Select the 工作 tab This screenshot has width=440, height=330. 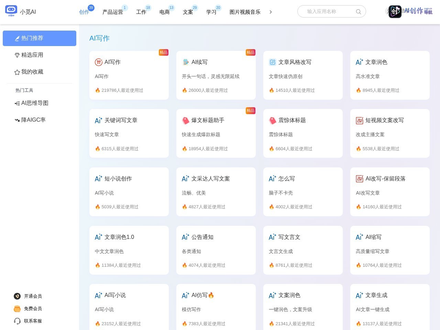click(141, 12)
